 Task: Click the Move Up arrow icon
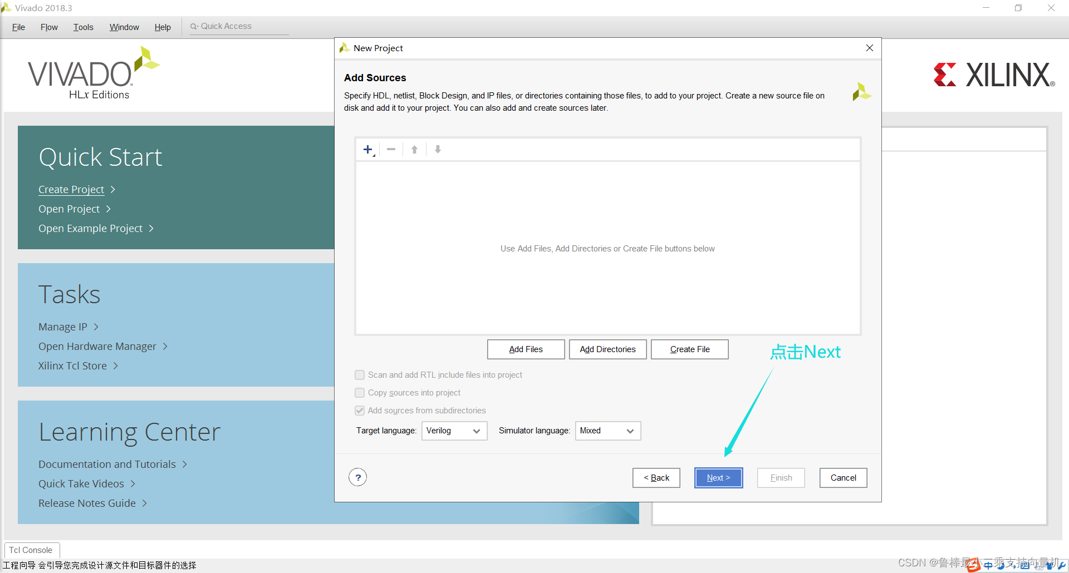414,149
